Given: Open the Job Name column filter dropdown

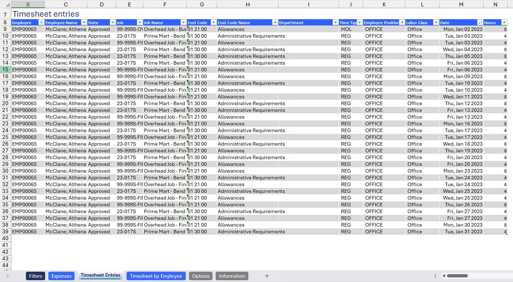Looking at the screenshot, I should click(183, 22).
